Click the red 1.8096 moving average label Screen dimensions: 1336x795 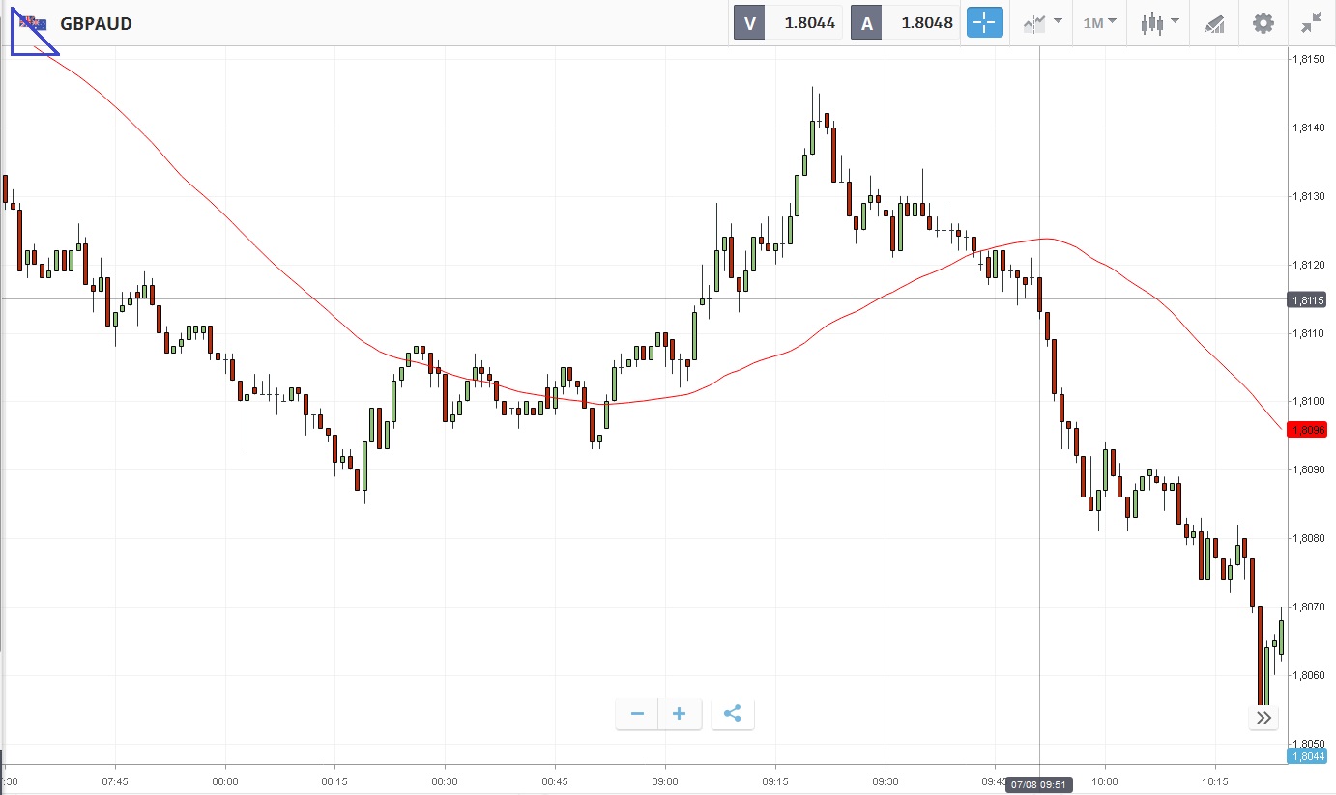point(1307,429)
